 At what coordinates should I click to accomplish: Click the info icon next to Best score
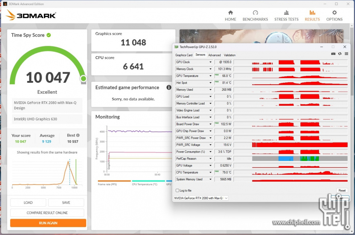(78, 135)
